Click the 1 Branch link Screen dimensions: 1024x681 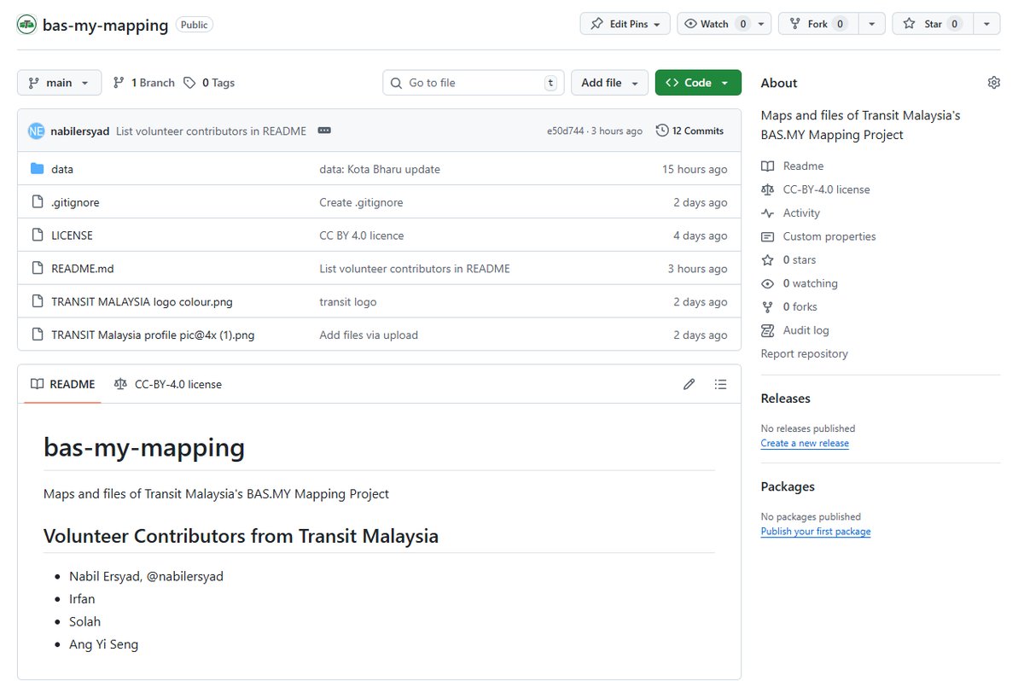click(143, 83)
